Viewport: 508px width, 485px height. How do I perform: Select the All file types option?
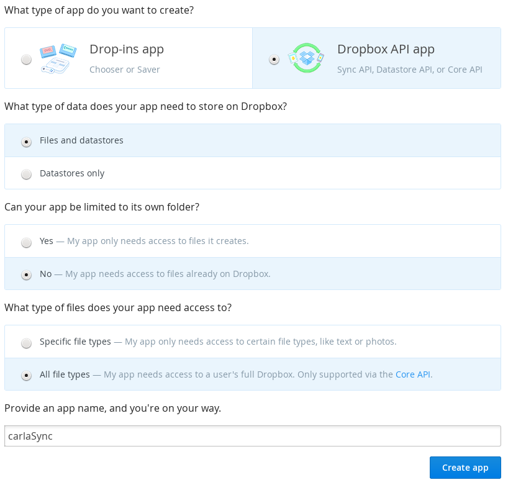26,376
